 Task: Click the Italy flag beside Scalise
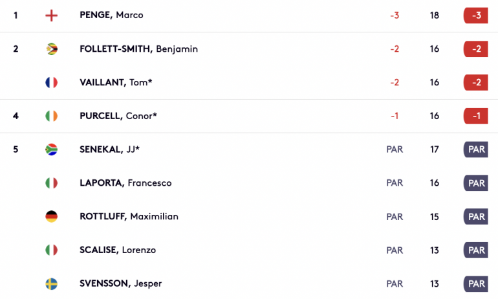51,250
